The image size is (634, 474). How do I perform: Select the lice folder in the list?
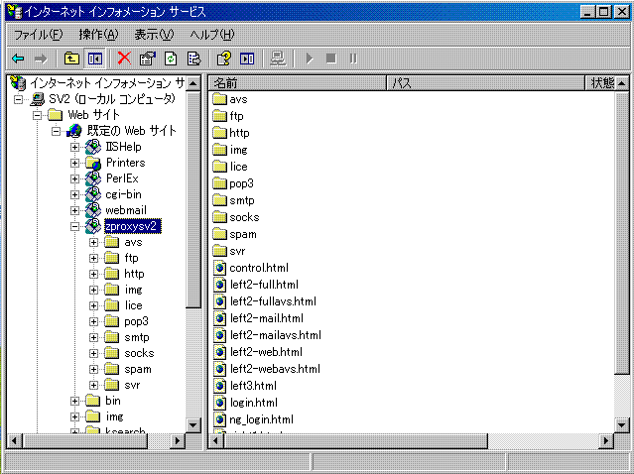pos(238,167)
